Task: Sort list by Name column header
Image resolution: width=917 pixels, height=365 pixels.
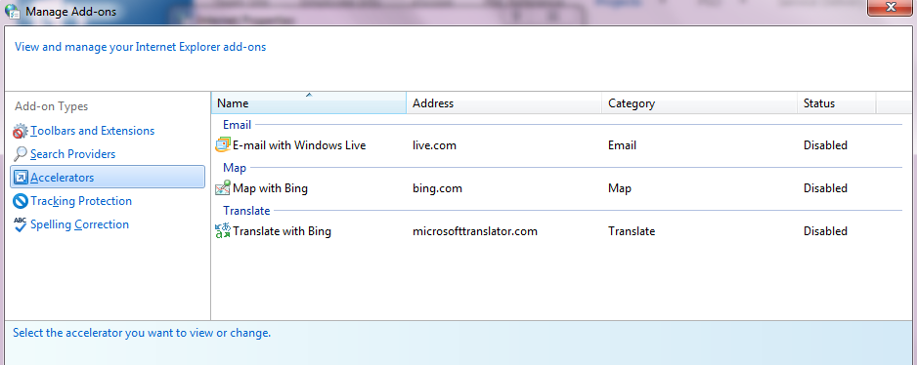Action: click(x=309, y=103)
